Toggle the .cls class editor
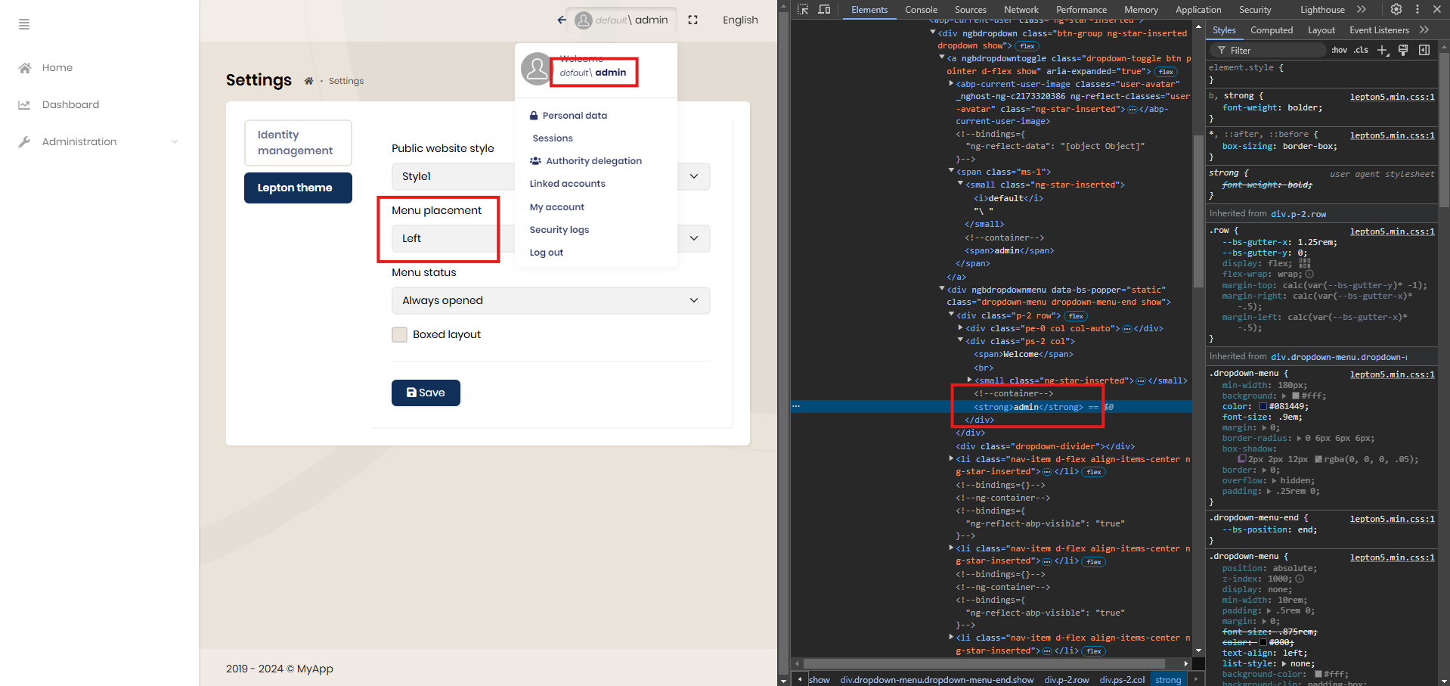This screenshot has width=1450, height=686. coord(1361,50)
